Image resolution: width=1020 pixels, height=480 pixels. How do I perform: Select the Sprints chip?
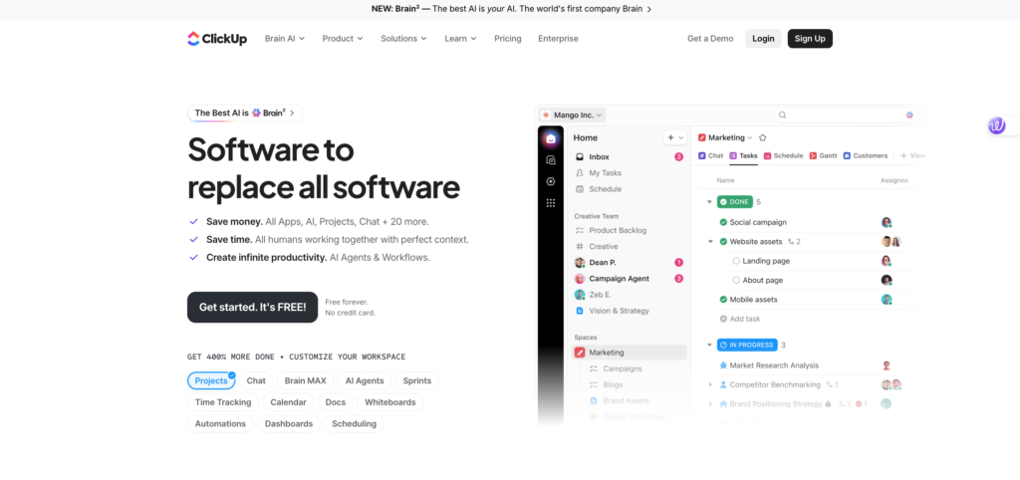pyautogui.click(x=417, y=380)
